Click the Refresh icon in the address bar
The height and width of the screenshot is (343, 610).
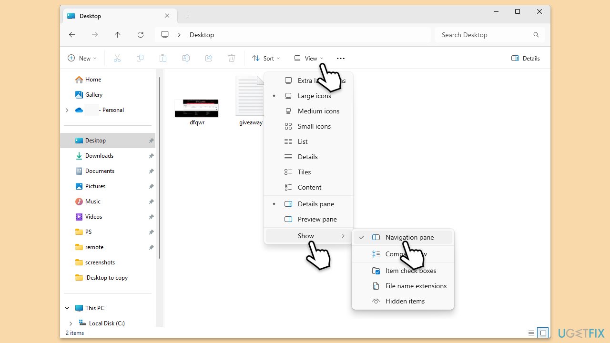[140, 35]
